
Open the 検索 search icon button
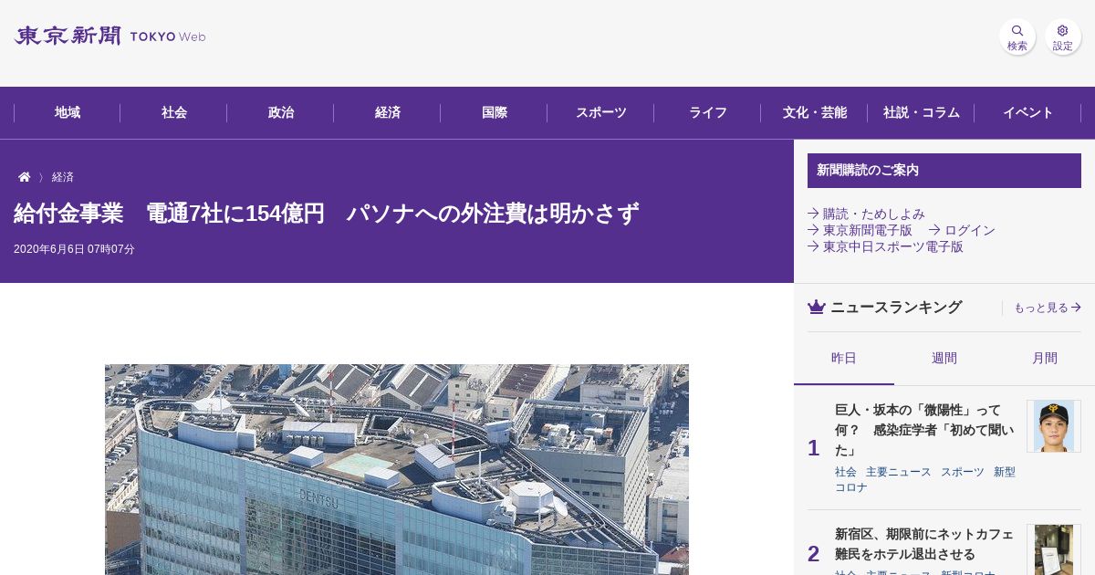tap(1017, 37)
